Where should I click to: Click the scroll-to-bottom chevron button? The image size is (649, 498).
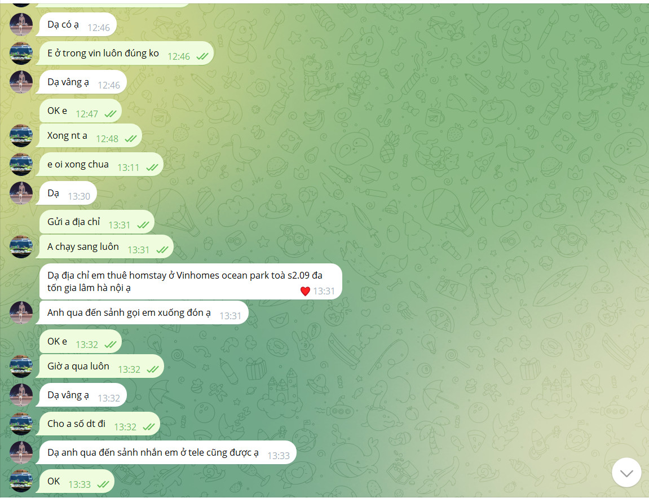coord(626,473)
